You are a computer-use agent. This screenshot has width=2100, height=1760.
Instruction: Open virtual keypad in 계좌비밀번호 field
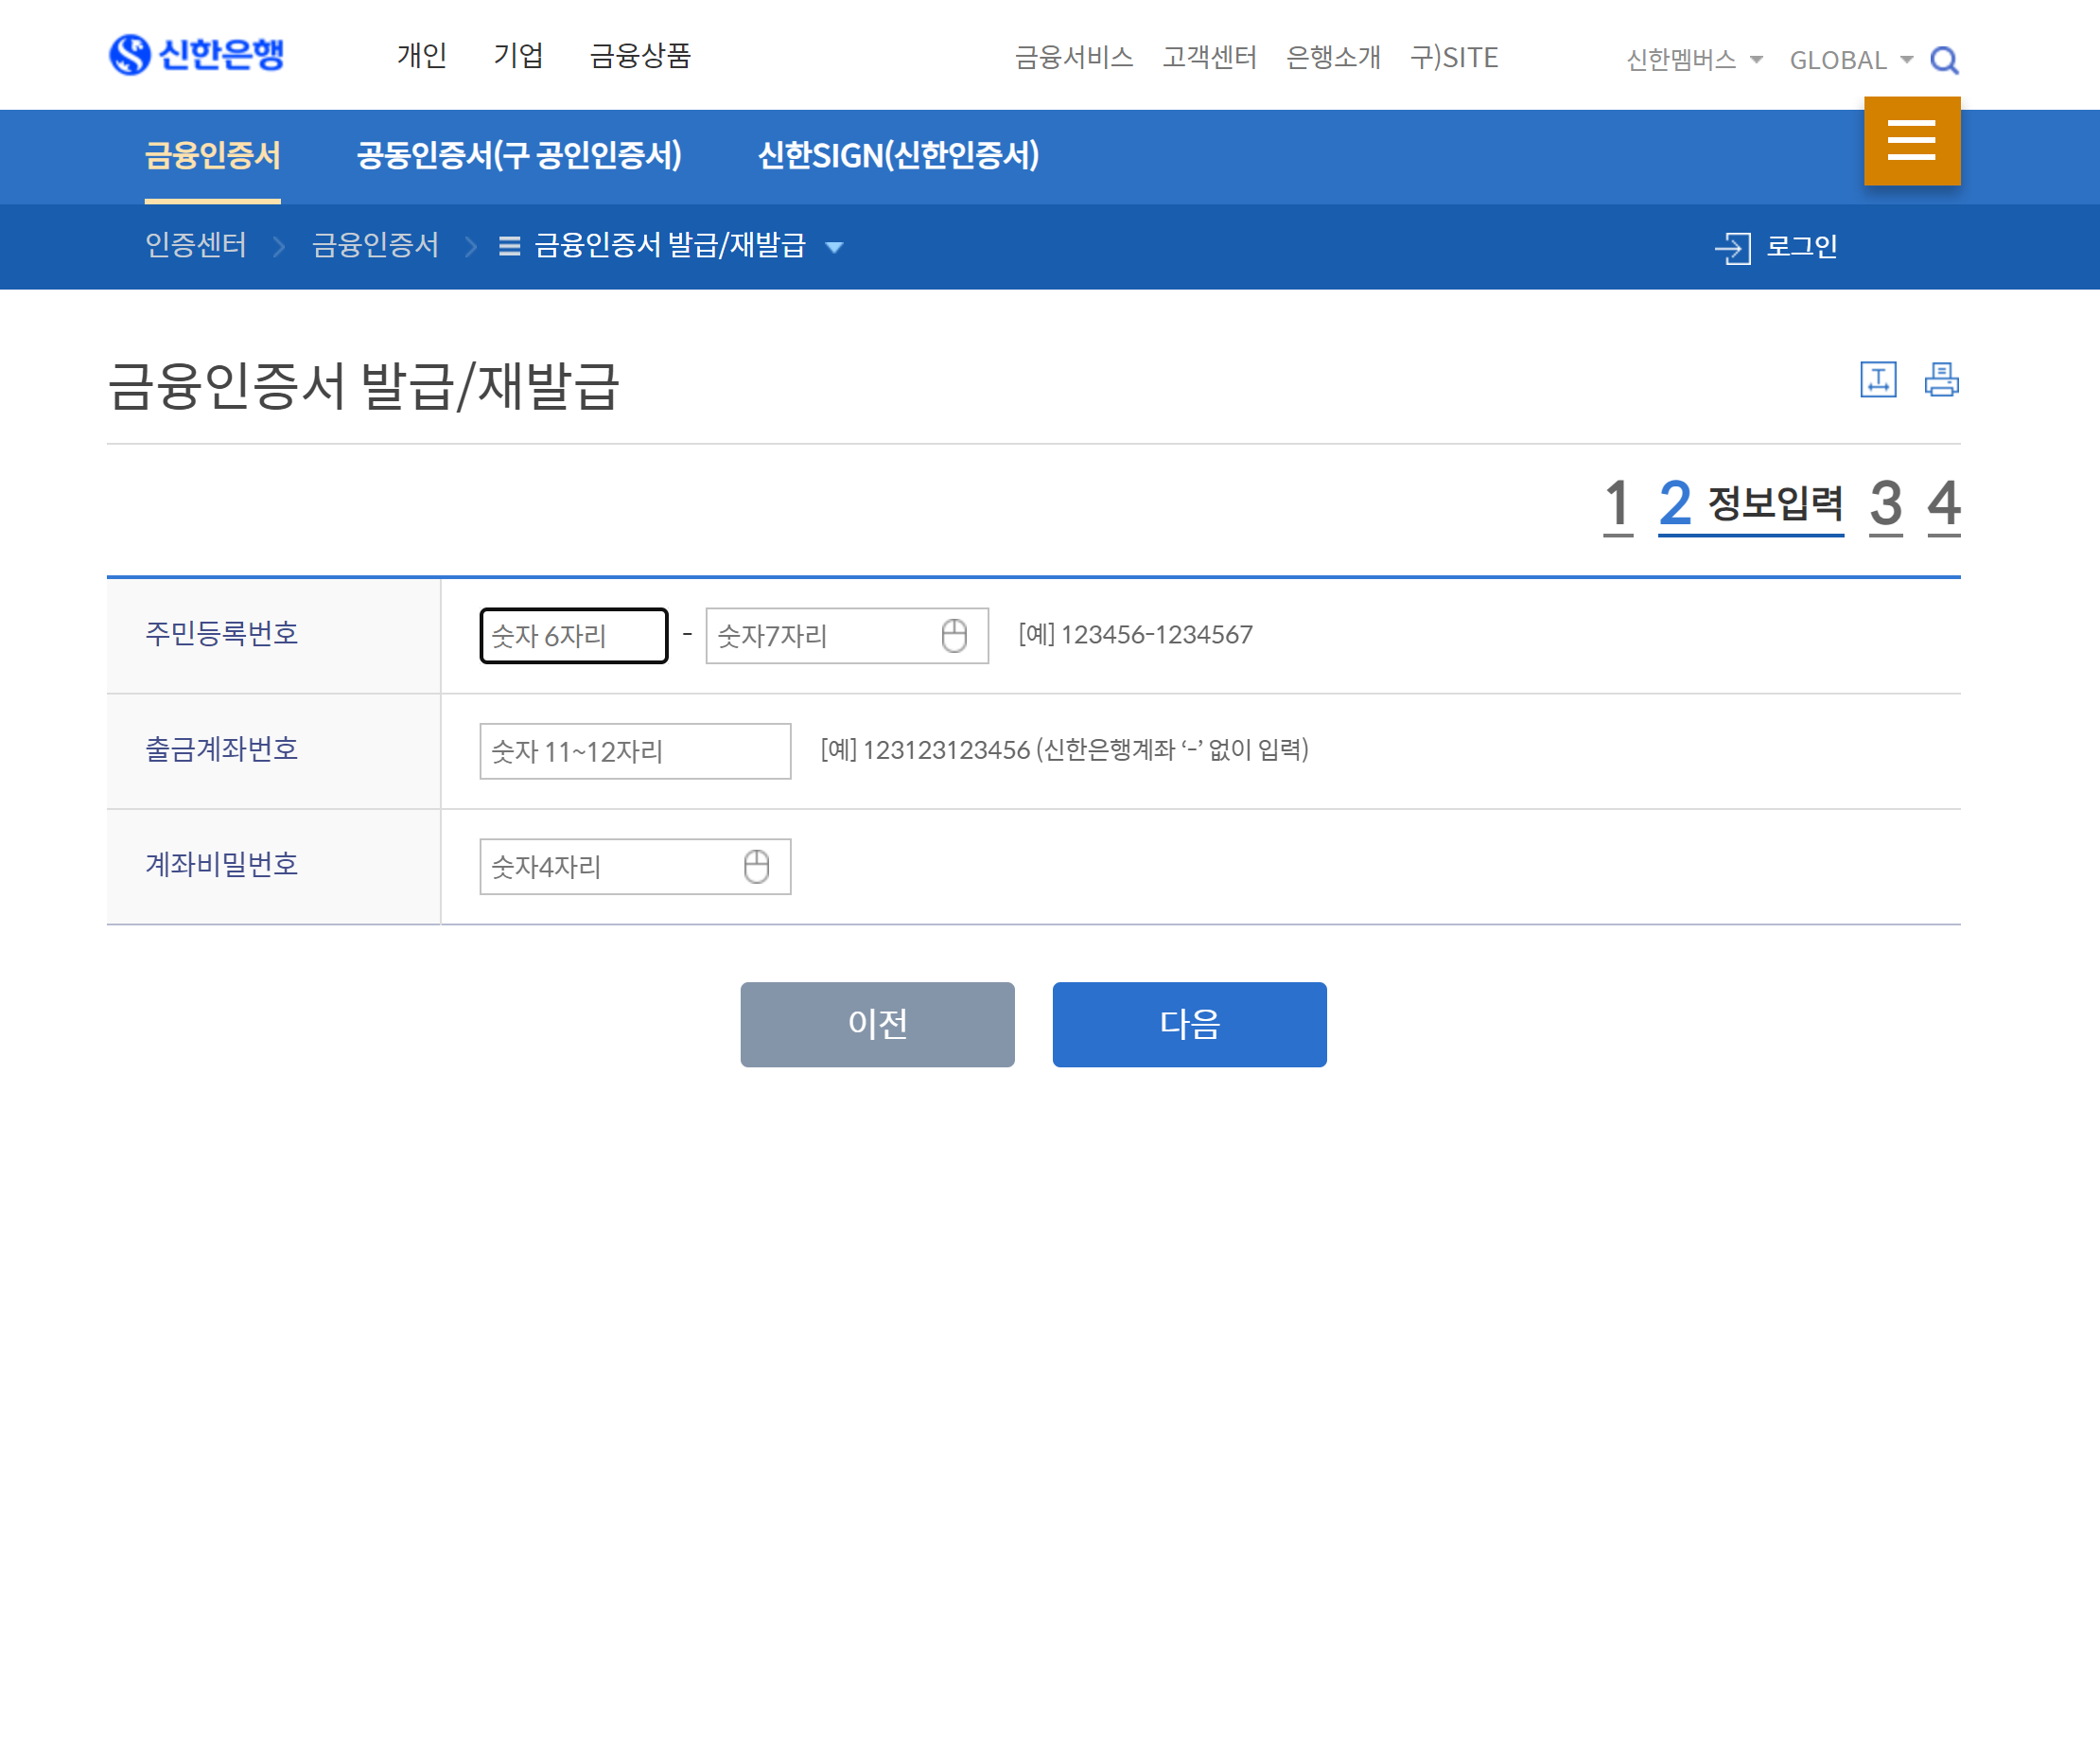point(757,868)
